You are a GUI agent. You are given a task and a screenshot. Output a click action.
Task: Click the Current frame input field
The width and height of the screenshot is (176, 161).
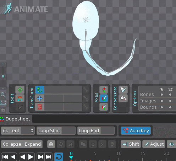18,131
